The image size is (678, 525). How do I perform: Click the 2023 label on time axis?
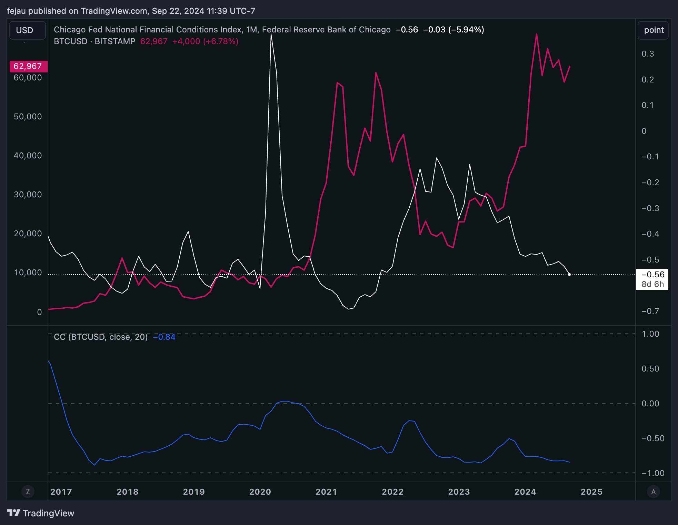(x=459, y=492)
